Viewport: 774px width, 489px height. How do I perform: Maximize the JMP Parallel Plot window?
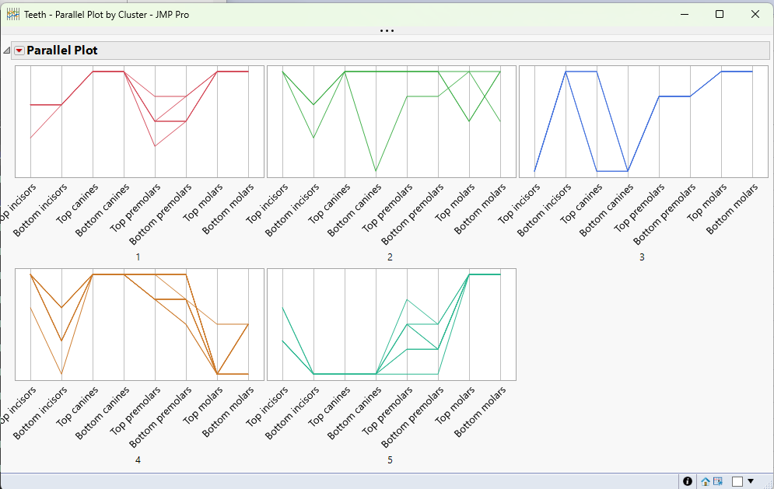point(720,14)
